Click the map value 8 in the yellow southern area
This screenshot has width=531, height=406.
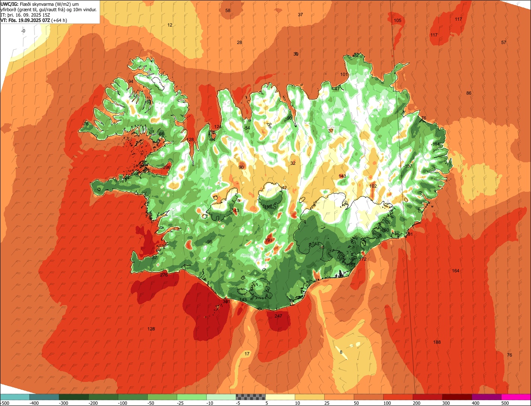click(341, 352)
